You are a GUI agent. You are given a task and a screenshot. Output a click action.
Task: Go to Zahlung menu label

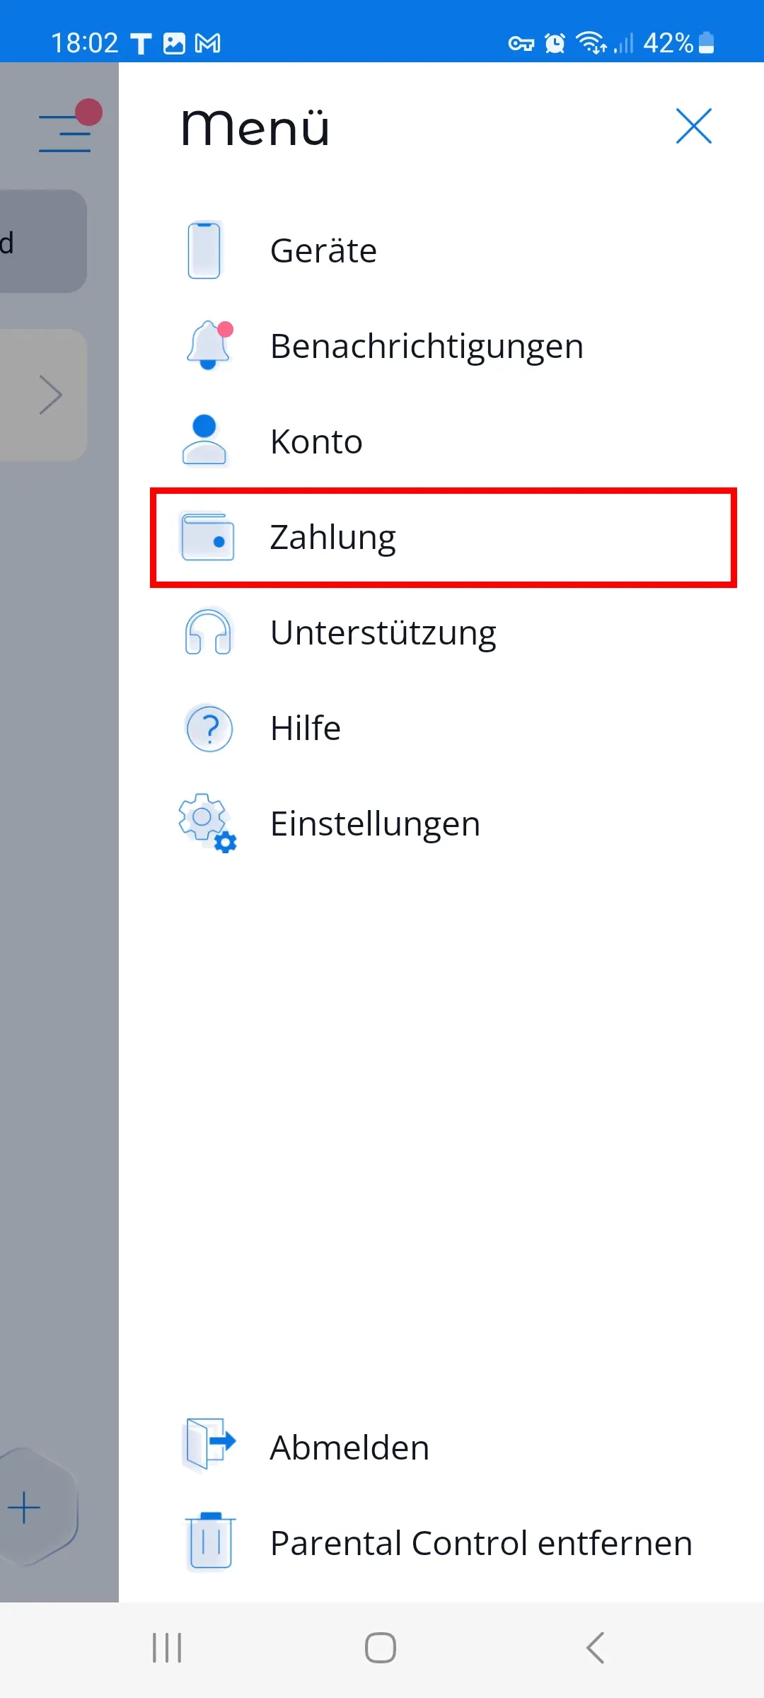coord(332,537)
